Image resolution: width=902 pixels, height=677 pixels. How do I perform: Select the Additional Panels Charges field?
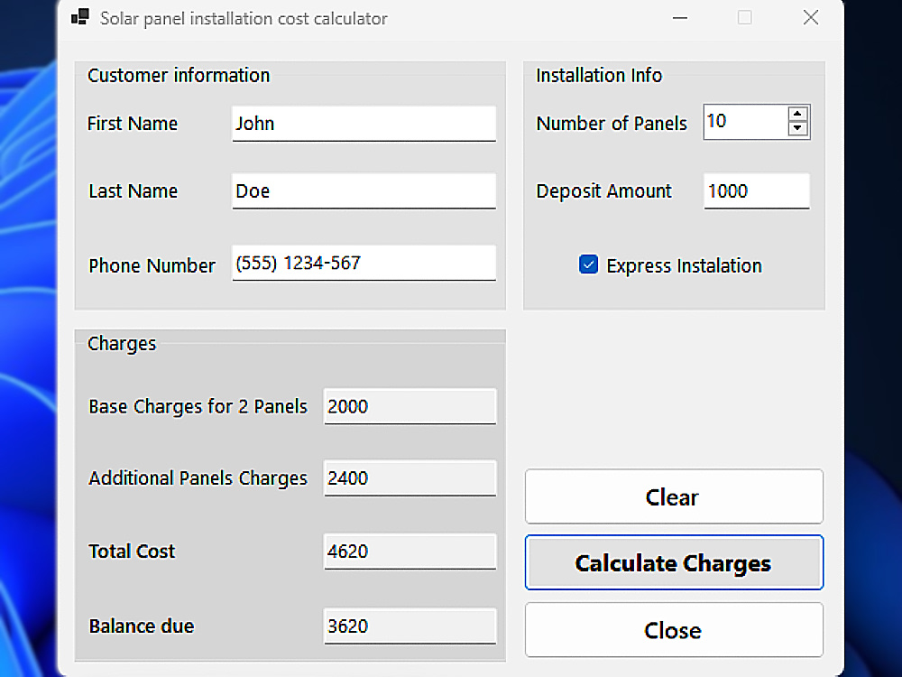pos(410,478)
